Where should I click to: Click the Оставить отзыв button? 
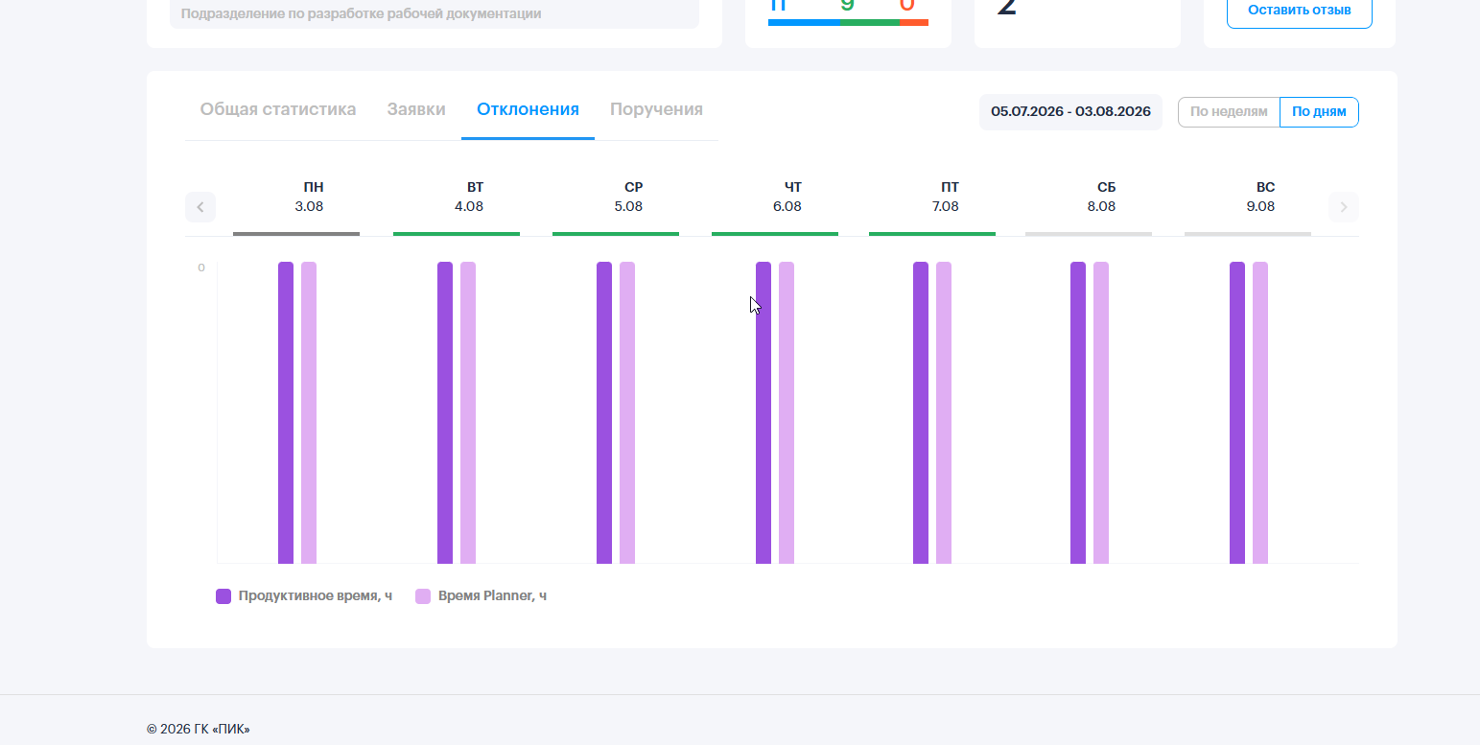point(1299,11)
